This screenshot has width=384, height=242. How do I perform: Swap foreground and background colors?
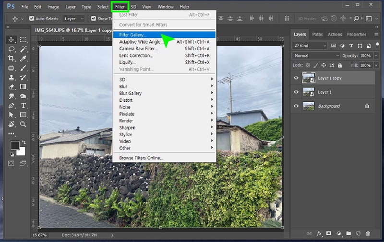(24, 142)
